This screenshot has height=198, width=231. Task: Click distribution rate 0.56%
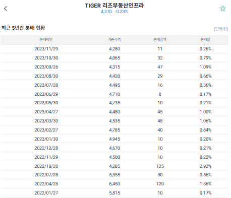coord(205,175)
